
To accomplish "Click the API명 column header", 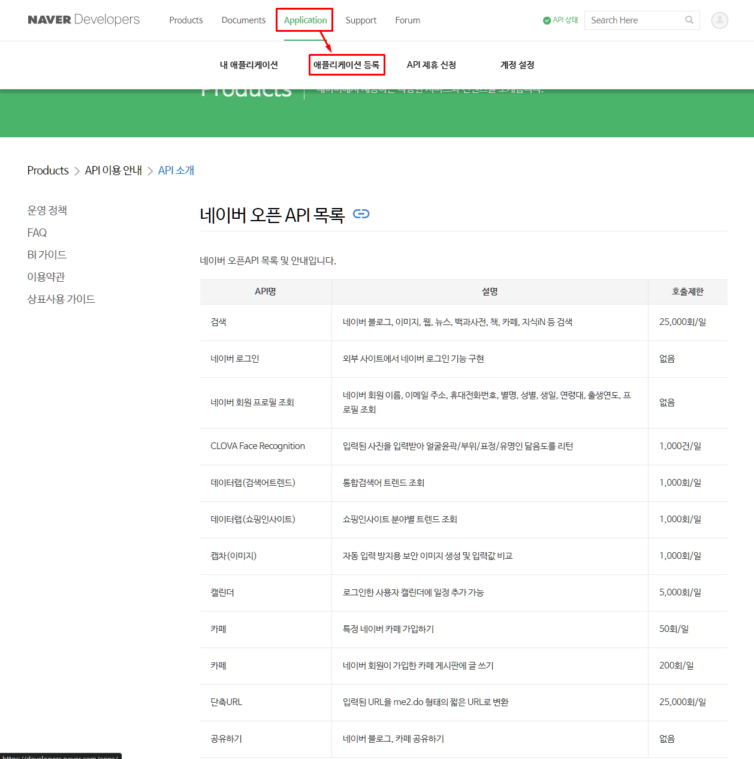I will pos(266,291).
